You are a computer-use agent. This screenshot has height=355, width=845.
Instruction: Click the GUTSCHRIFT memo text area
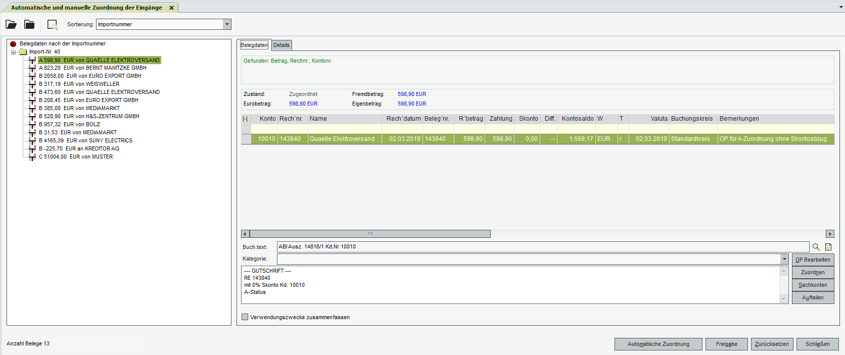(510, 285)
